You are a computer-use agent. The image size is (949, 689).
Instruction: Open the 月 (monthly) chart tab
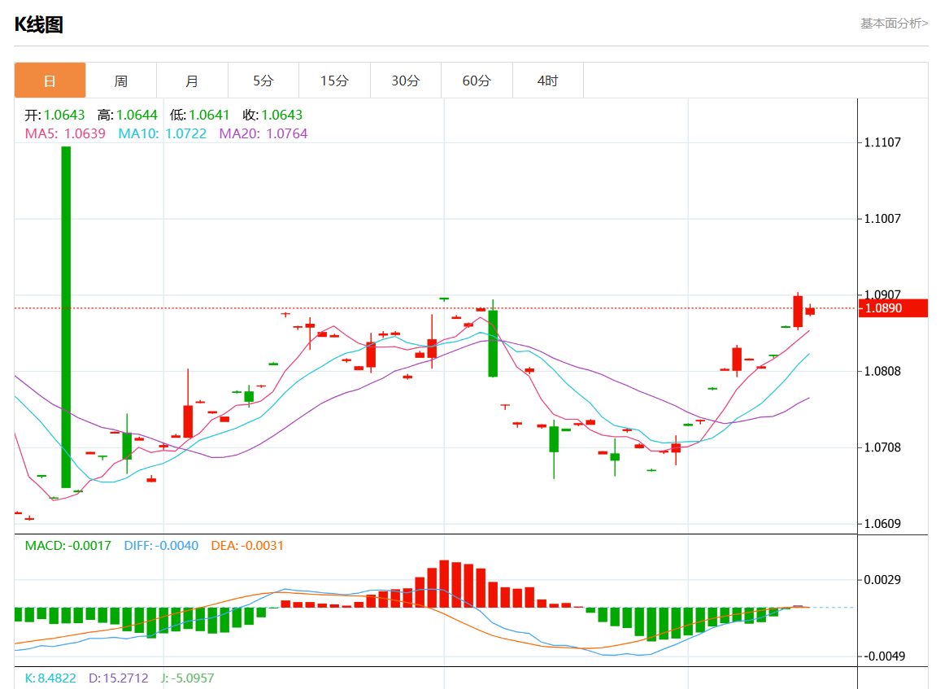click(192, 81)
